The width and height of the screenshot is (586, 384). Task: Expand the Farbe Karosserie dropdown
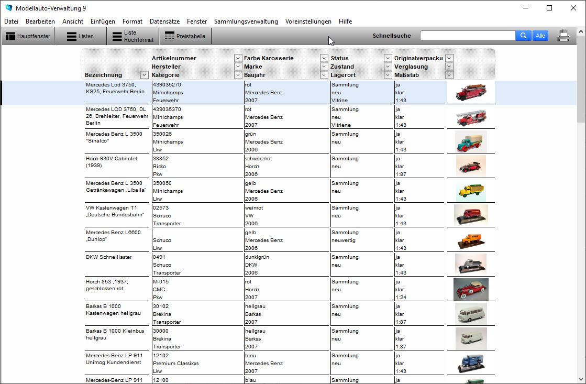tap(323, 58)
